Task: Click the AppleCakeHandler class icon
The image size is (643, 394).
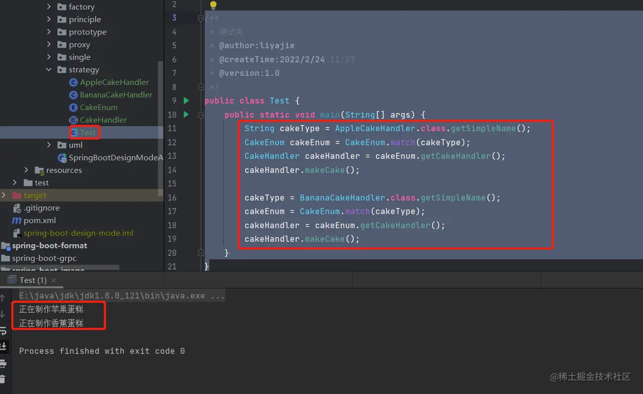Action: [73, 82]
